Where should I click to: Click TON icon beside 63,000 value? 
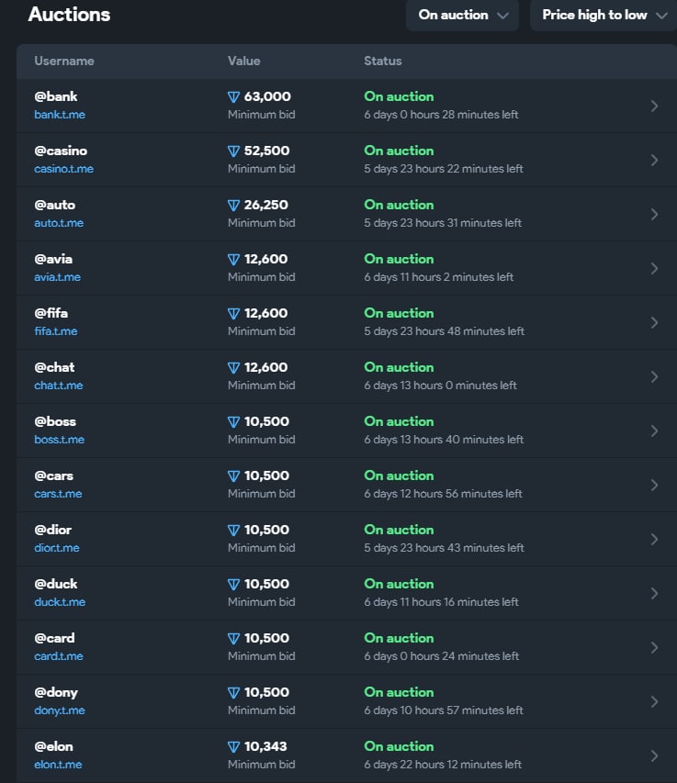point(233,97)
